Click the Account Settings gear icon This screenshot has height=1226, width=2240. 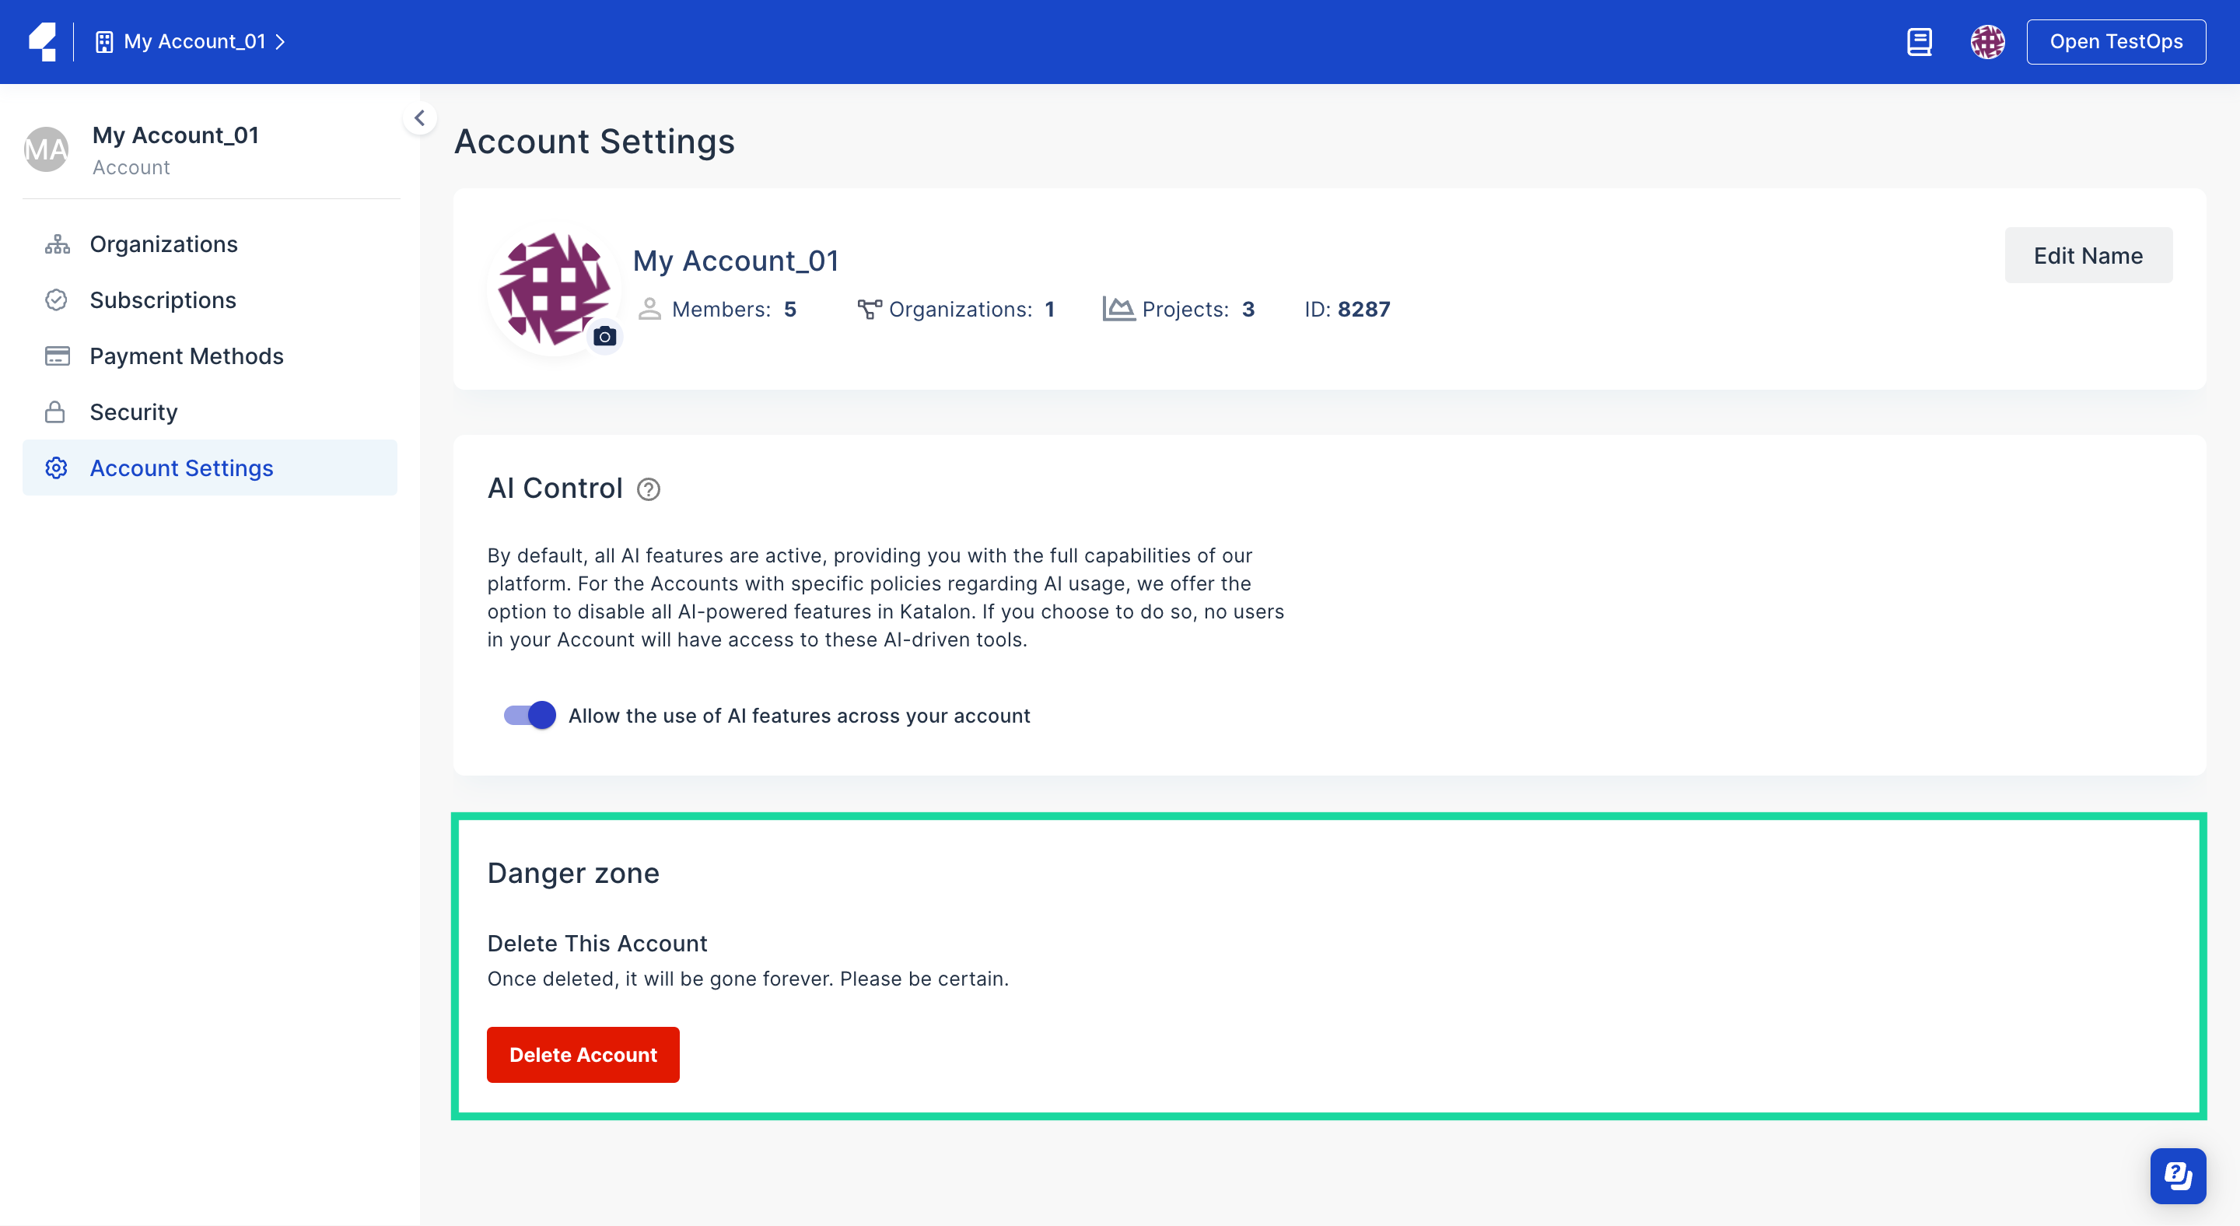coord(57,468)
